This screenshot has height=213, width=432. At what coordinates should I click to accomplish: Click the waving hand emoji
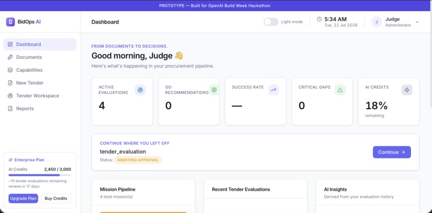(x=179, y=56)
